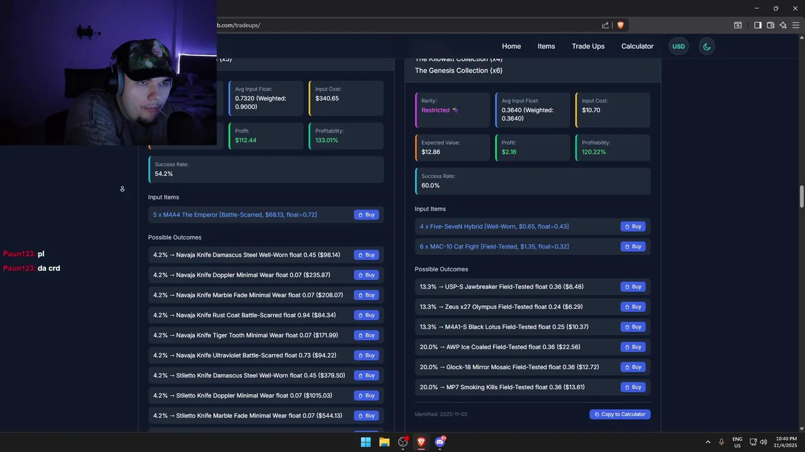The height and width of the screenshot is (452, 805).
Task: Open the Leo AI sparkle icon
Action: pos(783,25)
